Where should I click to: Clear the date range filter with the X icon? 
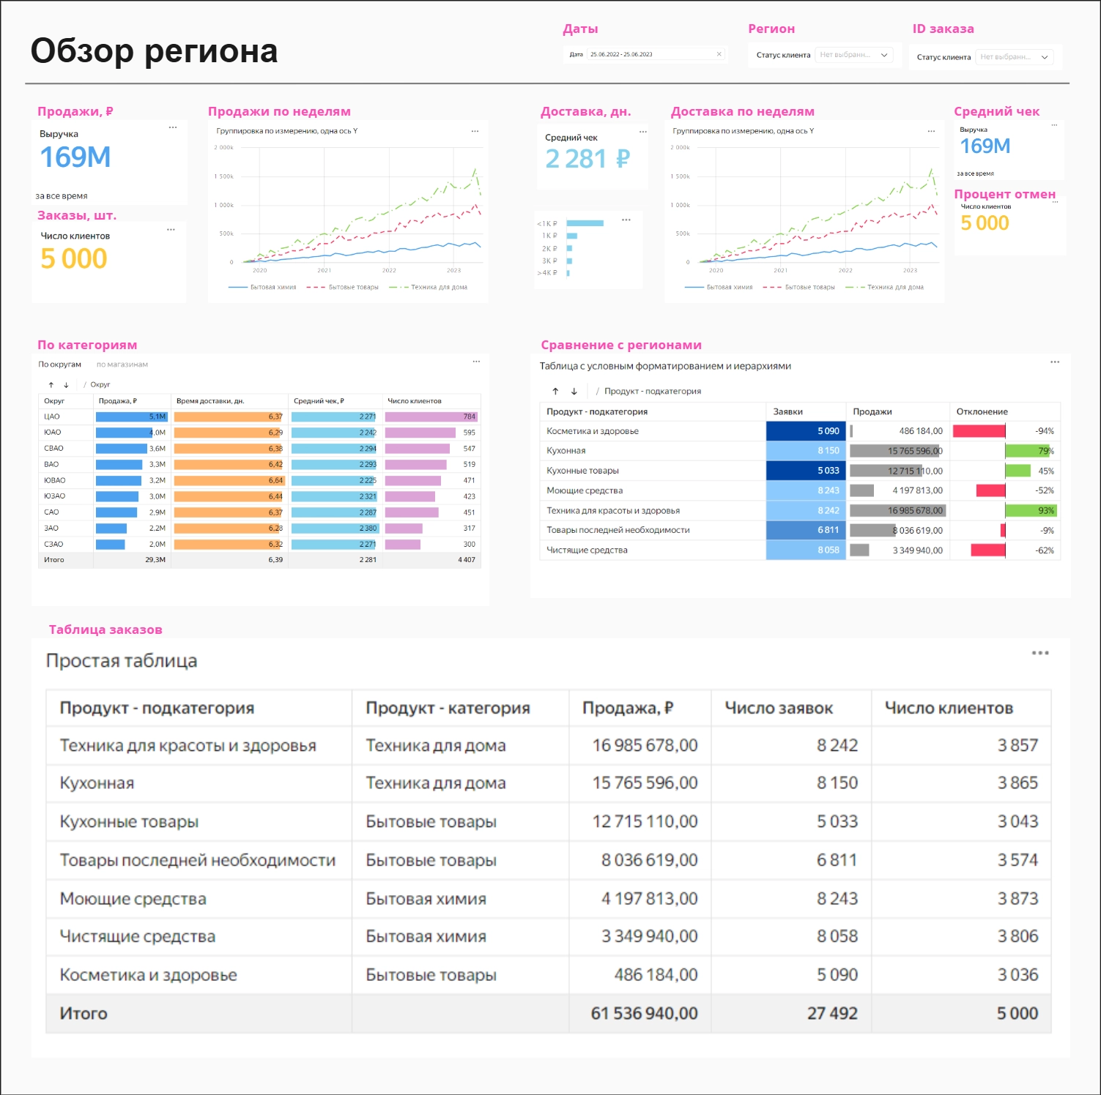coord(719,54)
